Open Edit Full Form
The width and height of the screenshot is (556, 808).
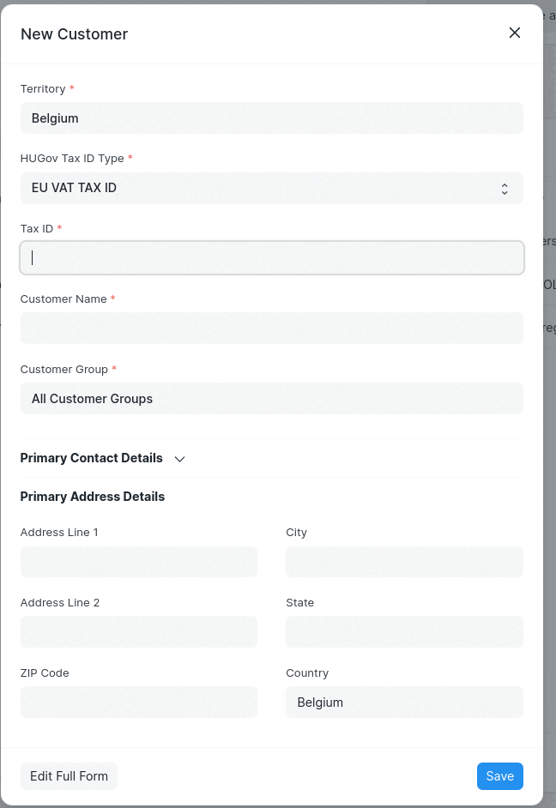pyautogui.click(x=69, y=776)
